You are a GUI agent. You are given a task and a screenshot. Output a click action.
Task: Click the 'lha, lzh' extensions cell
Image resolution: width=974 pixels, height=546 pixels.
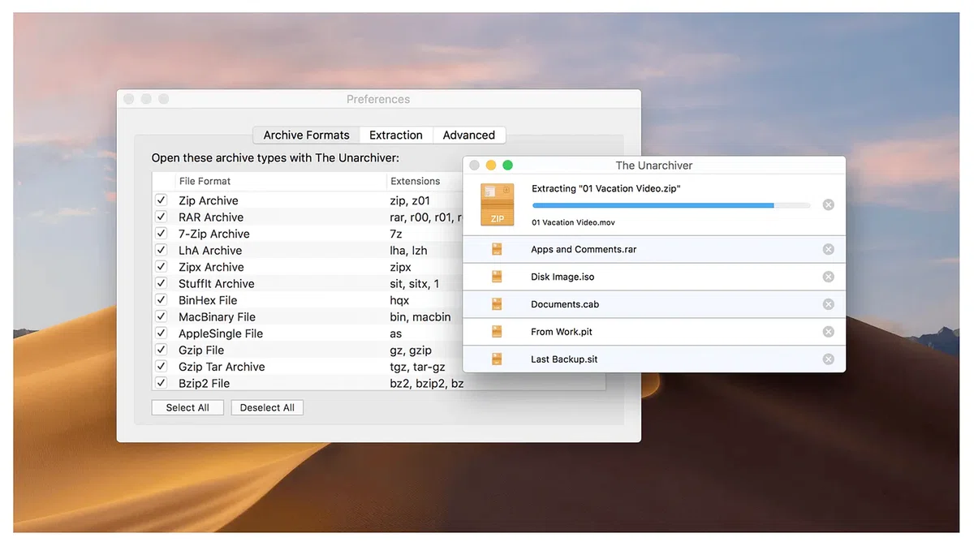(x=409, y=251)
